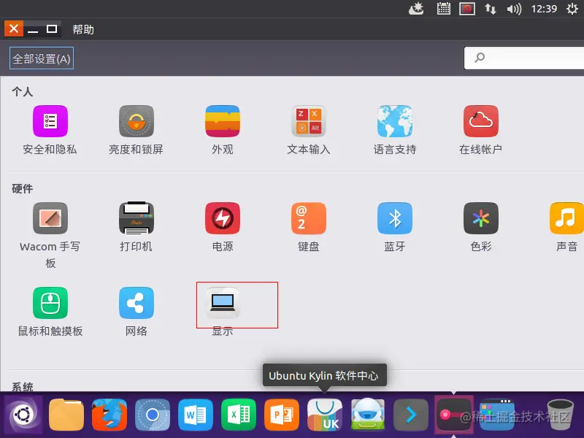Launch the Excel-style spreadsheet from dock

click(x=239, y=415)
